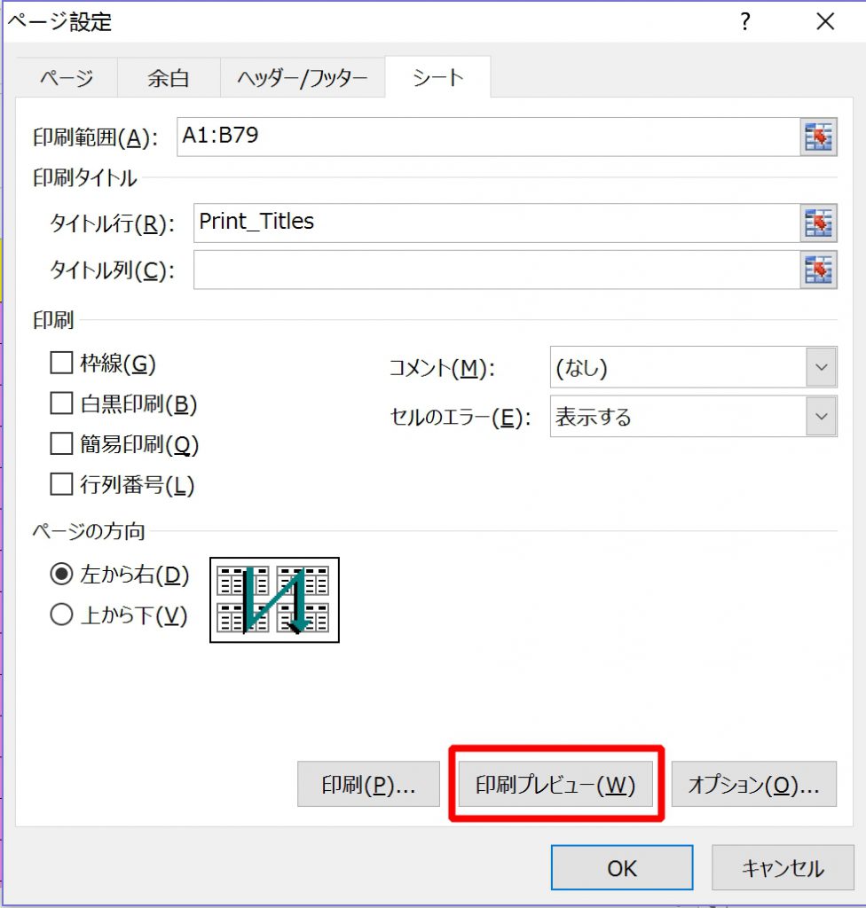Click range selector icon for タイトル列 field
Viewport: 866px width, 908px height.
click(x=818, y=270)
